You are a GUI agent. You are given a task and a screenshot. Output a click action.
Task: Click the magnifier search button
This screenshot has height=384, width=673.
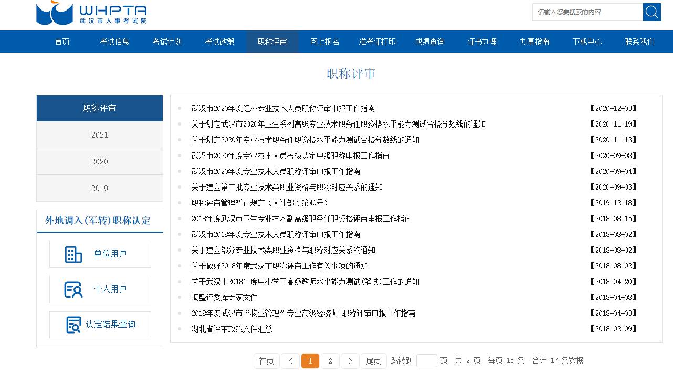pos(651,12)
